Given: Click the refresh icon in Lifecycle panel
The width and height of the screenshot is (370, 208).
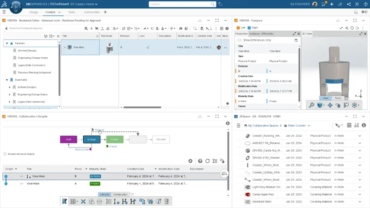Looking at the screenshot, I should click(x=208, y=161).
